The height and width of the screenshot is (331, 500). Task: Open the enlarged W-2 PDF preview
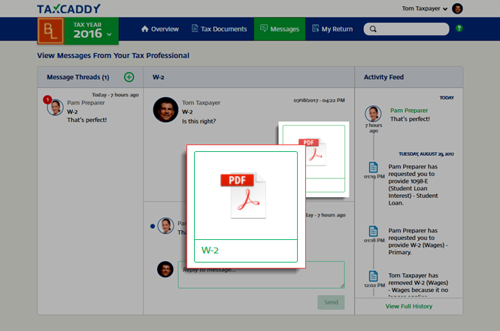point(246,207)
